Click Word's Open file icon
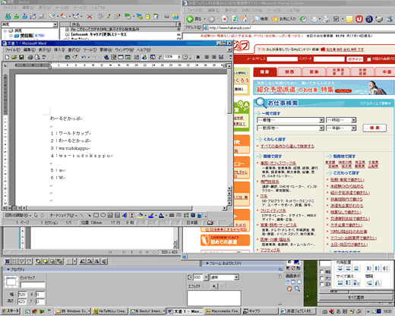 [x=14, y=57]
